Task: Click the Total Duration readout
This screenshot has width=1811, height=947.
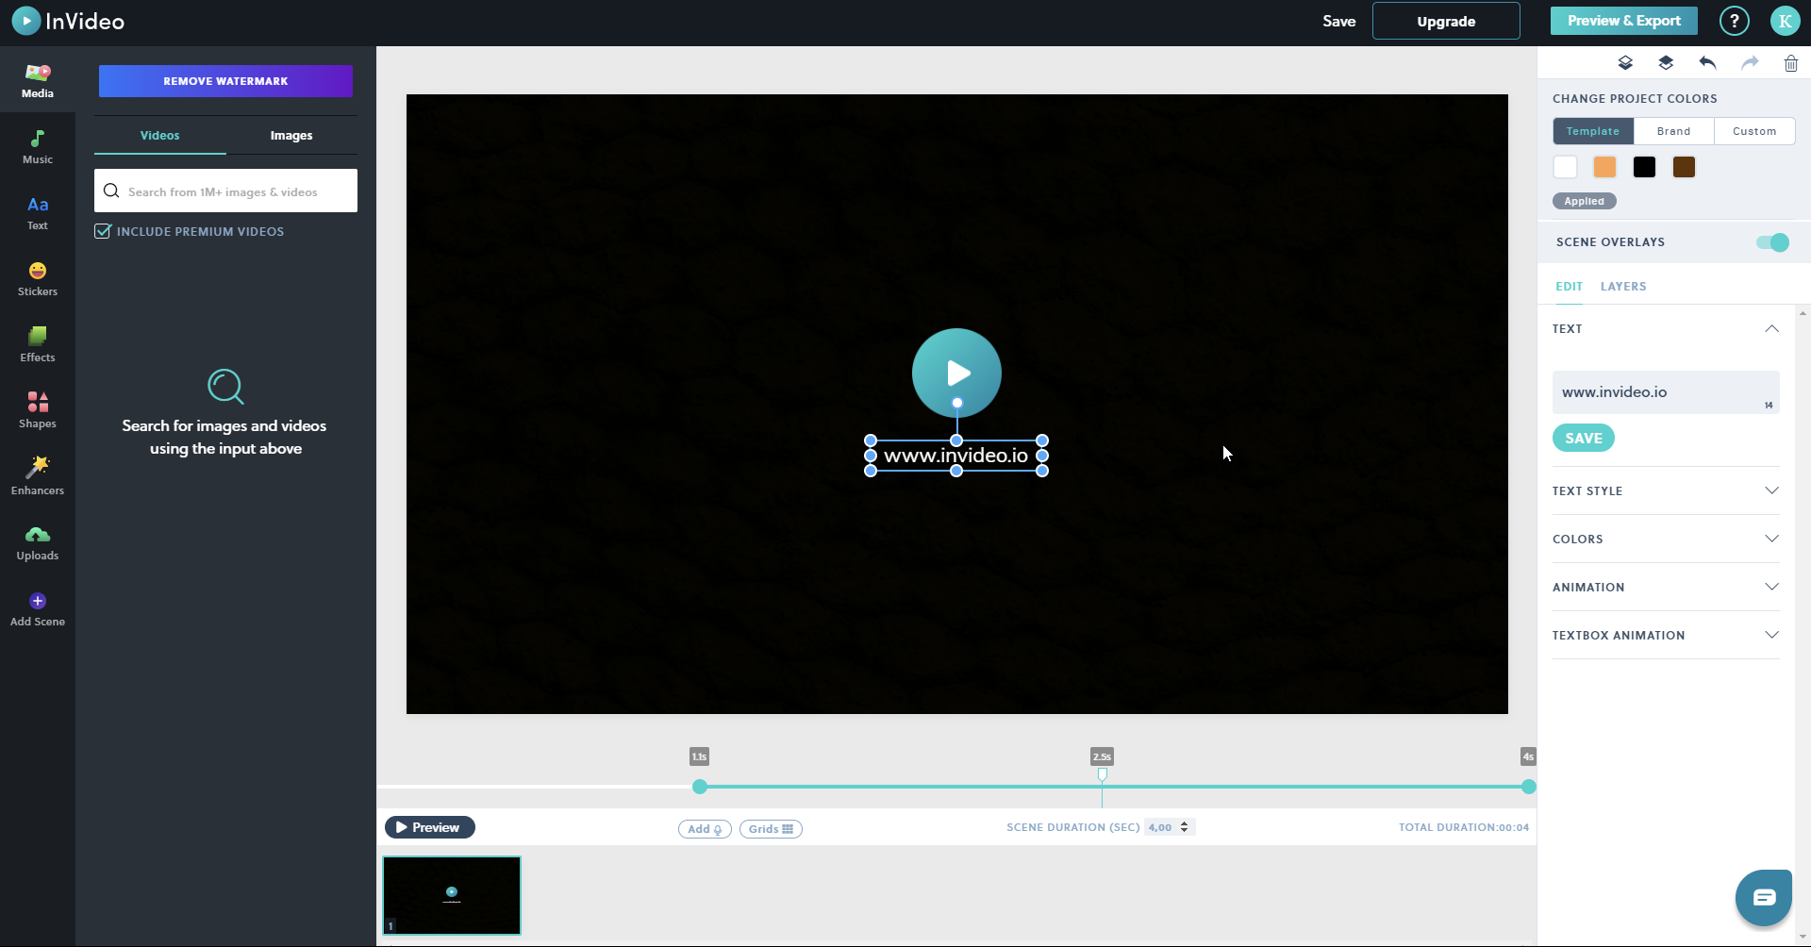Action: click(x=1464, y=827)
